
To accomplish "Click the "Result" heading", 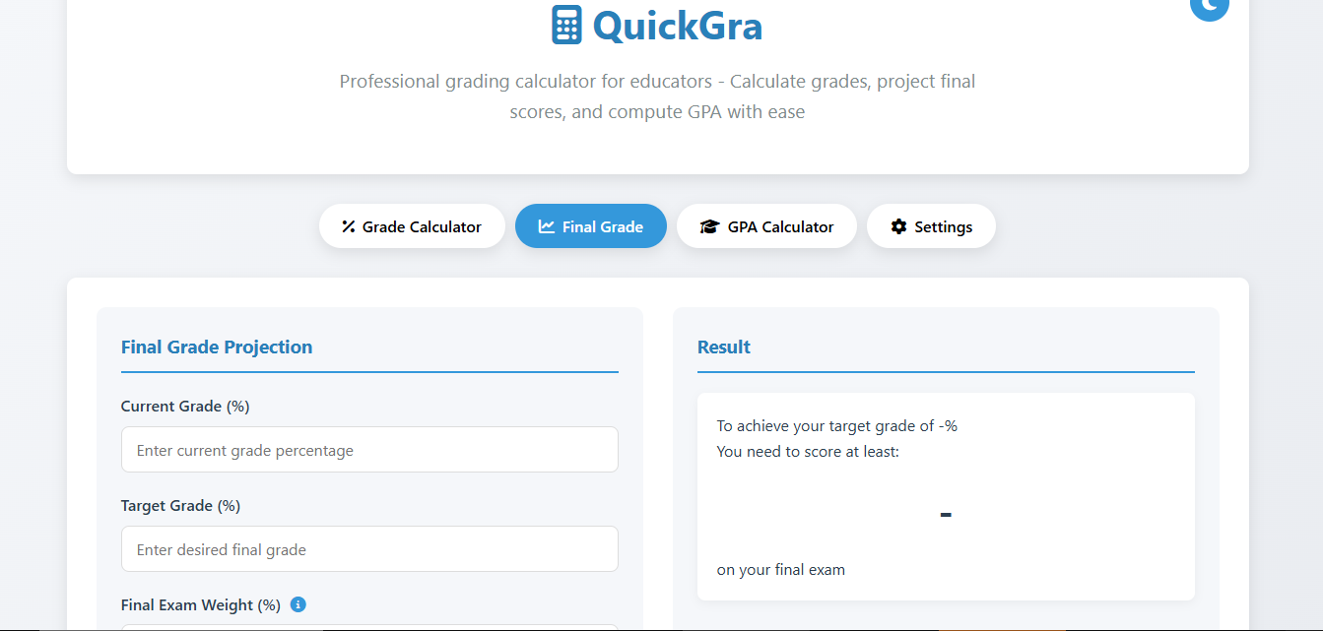I will tap(724, 347).
